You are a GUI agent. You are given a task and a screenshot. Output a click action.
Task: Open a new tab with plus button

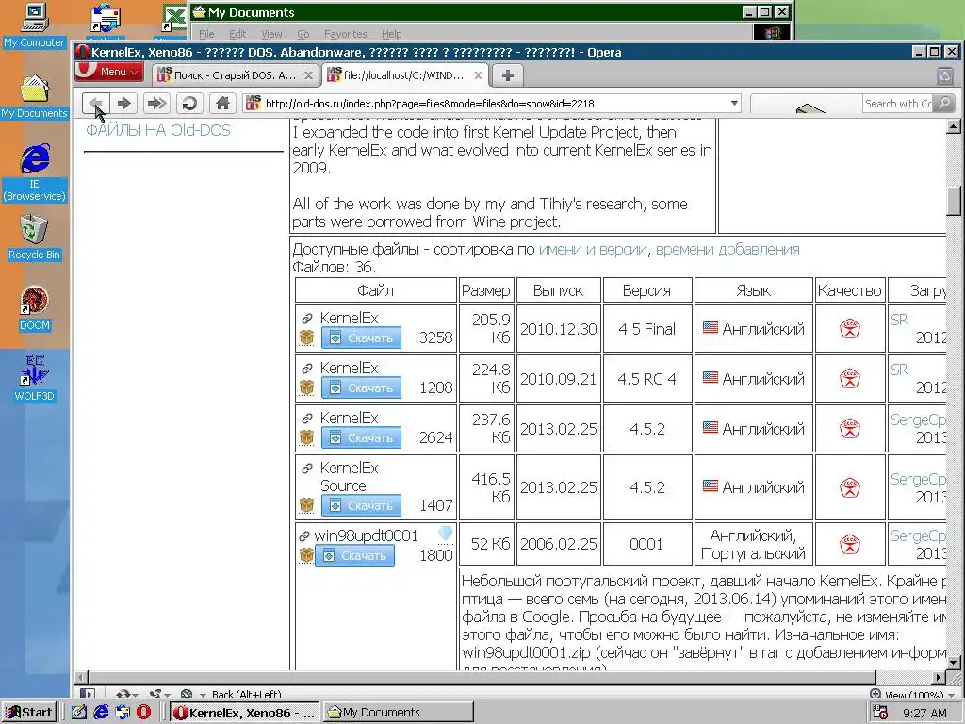click(x=507, y=75)
